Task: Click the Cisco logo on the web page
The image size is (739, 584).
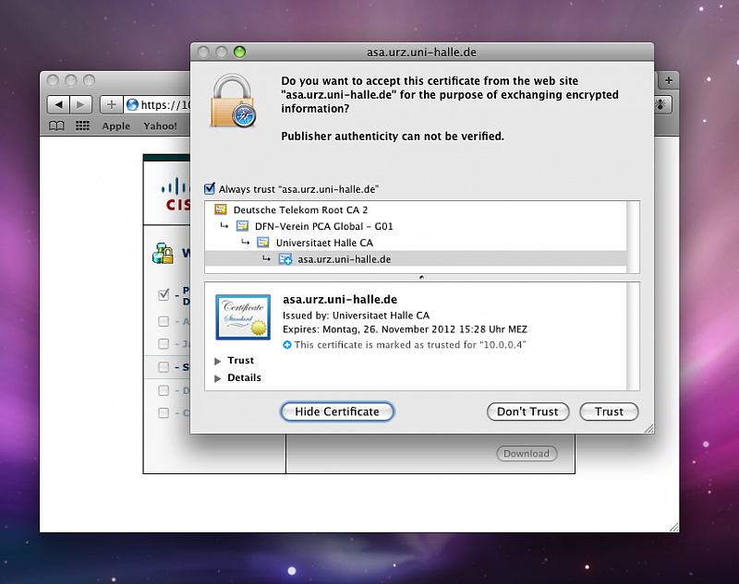Action: [x=176, y=195]
